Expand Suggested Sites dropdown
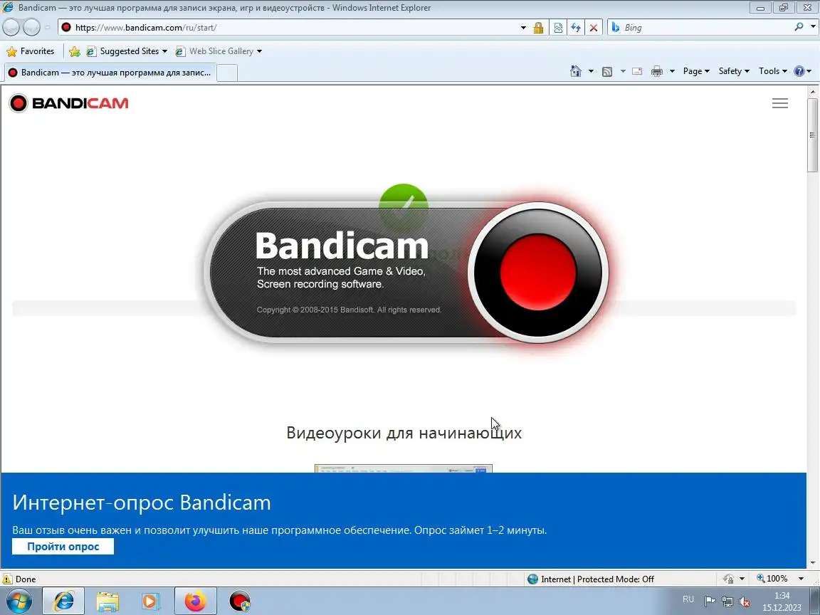 (x=164, y=51)
